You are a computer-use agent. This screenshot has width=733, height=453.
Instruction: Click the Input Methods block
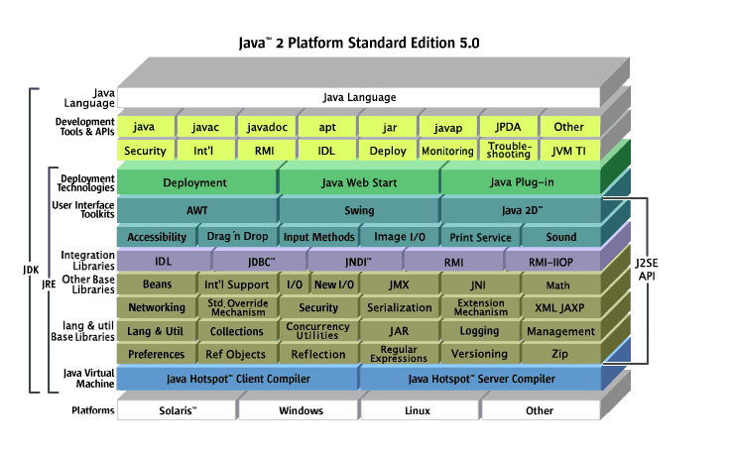[x=318, y=237]
